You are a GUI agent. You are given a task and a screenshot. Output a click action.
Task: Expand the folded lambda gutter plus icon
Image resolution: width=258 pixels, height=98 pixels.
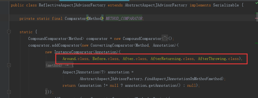coord(9,65)
